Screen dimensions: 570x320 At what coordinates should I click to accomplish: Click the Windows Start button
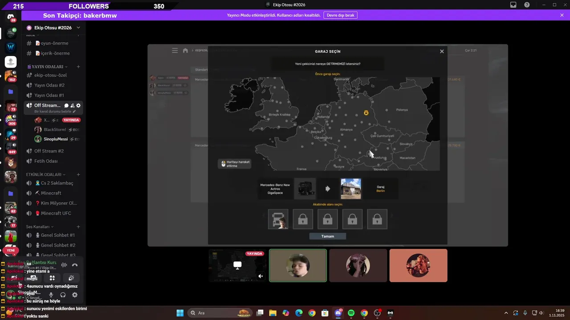point(180,313)
